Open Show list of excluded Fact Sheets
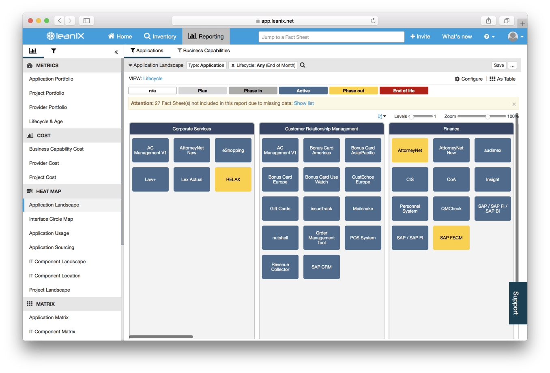This screenshot has height=373, width=550. [303, 103]
